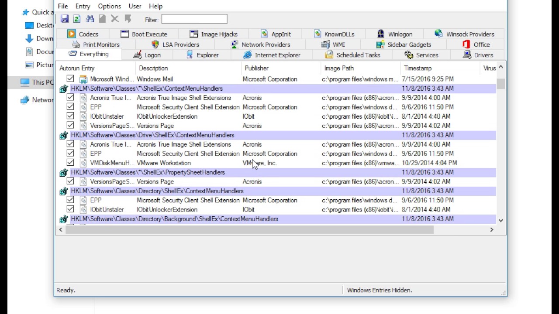Viewport: 559px width, 314px height.
Task: Sort by the Timestamp column header
Action: pos(440,68)
